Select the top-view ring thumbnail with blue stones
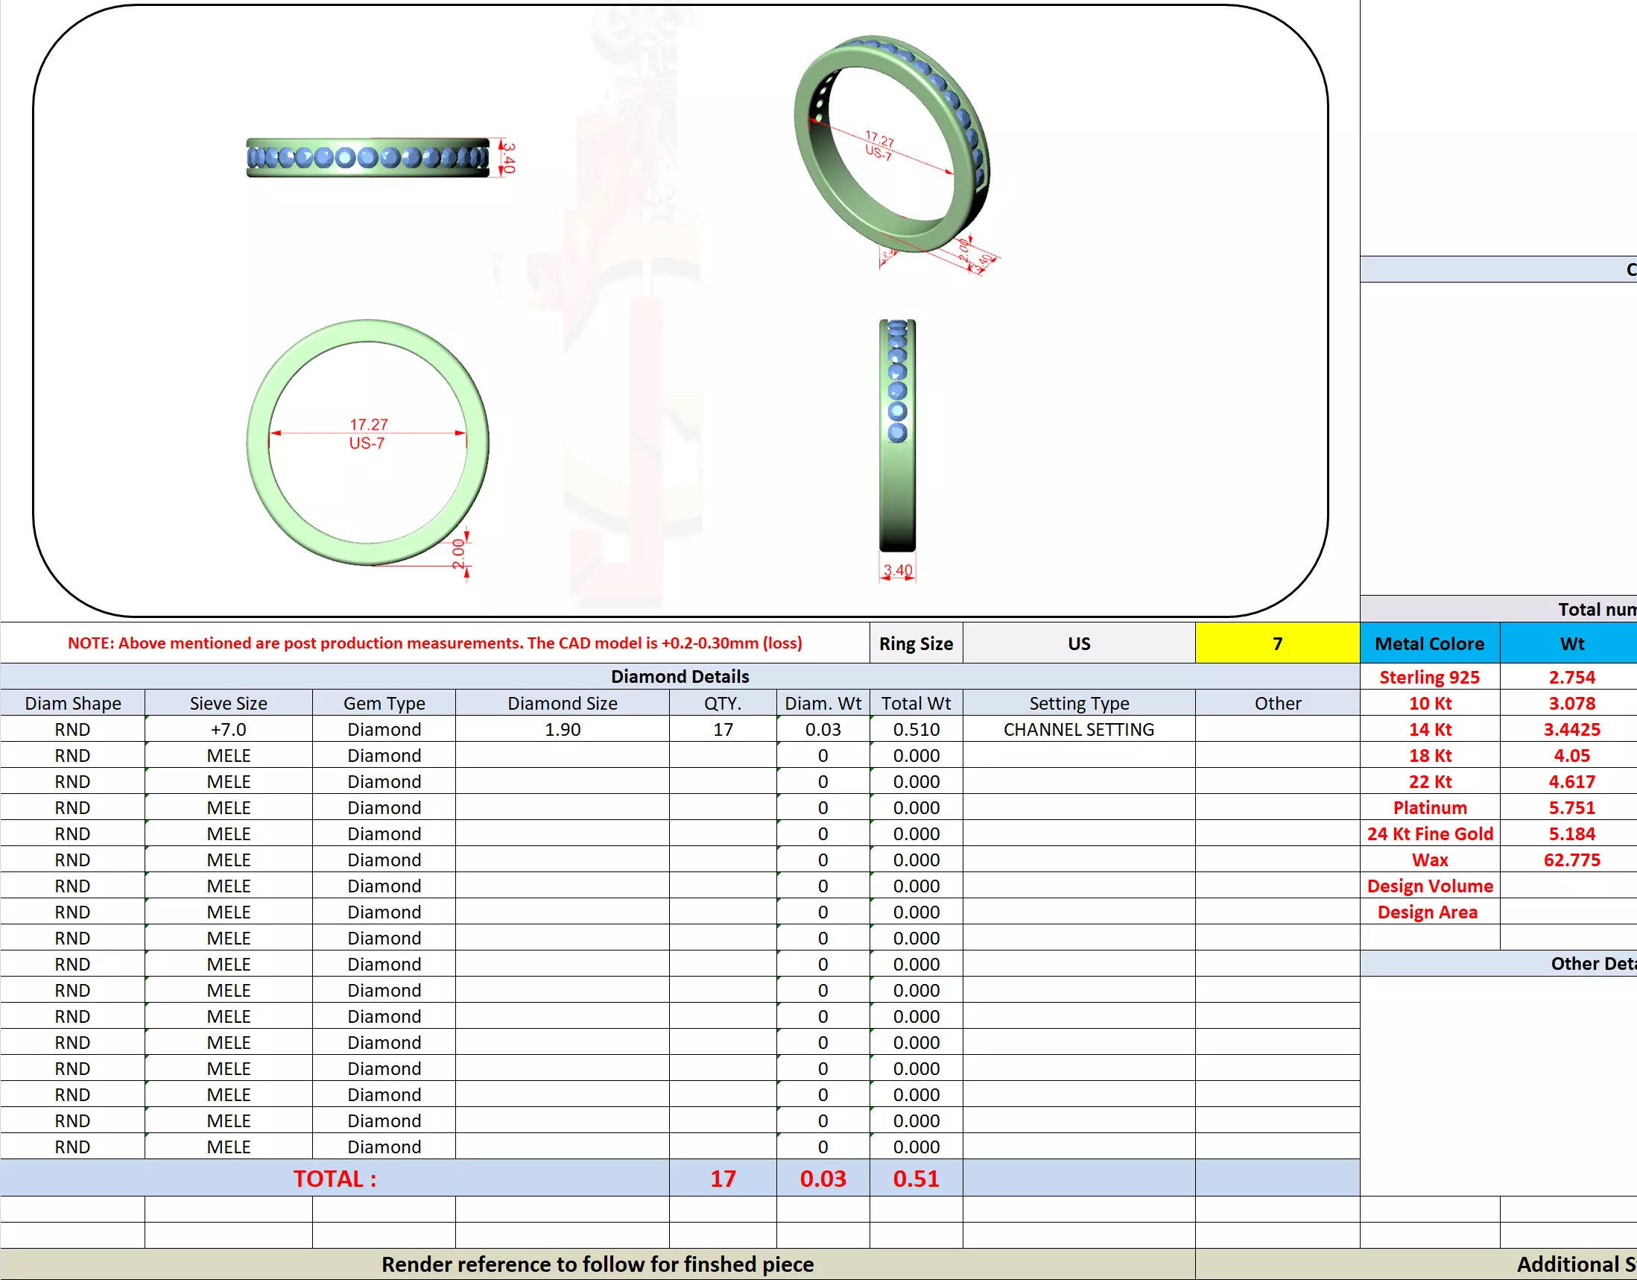1637x1280 pixels. click(x=367, y=157)
